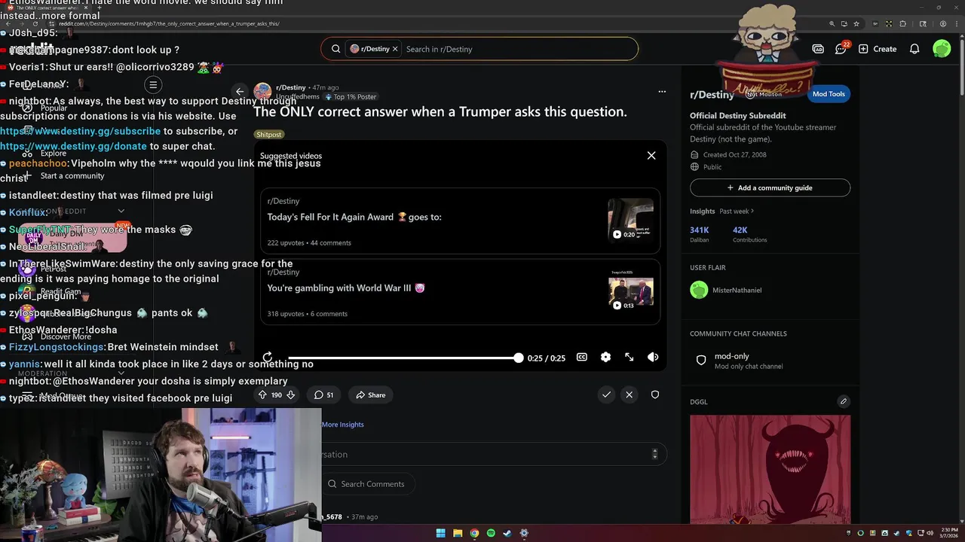Open Reddit advertise (AD) icon
Viewport: 965px width, 542px height.
pyautogui.click(x=818, y=49)
